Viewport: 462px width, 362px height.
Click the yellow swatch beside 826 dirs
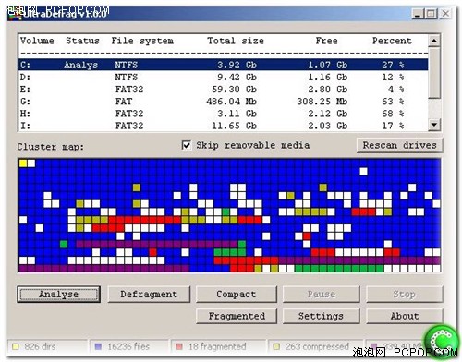tap(16, 347)
